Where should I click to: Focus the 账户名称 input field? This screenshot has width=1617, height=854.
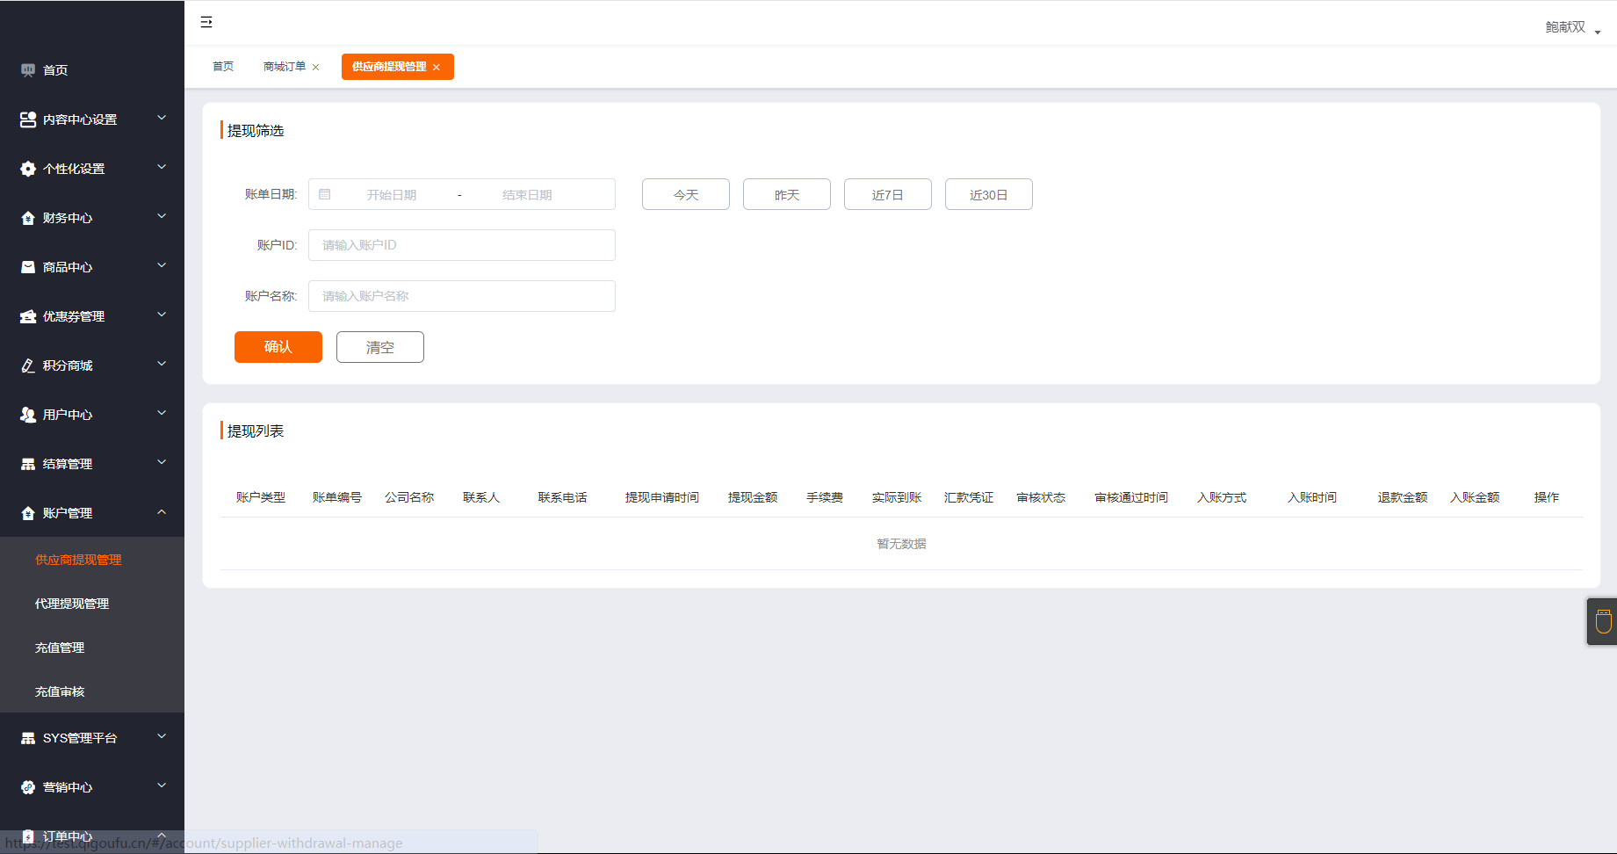click(x=462, y=296)
